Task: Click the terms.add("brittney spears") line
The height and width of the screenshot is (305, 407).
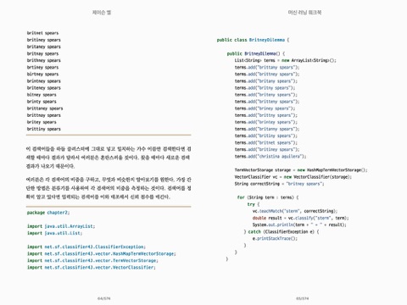Action: [x=267, y=74]
